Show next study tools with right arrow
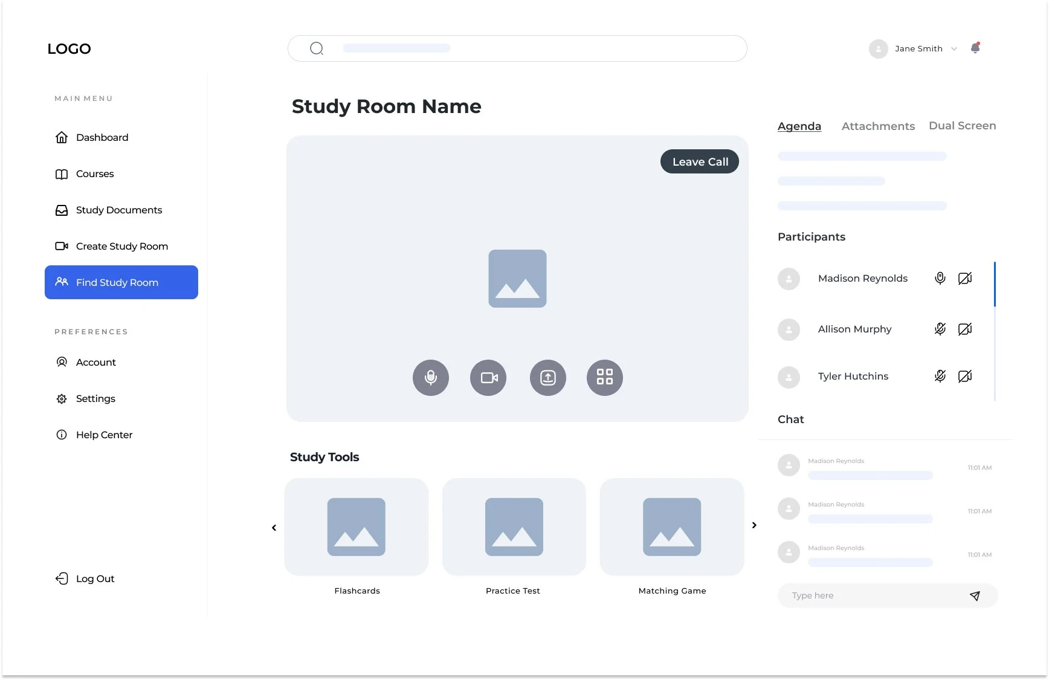1049x680 pixels. 754,525
